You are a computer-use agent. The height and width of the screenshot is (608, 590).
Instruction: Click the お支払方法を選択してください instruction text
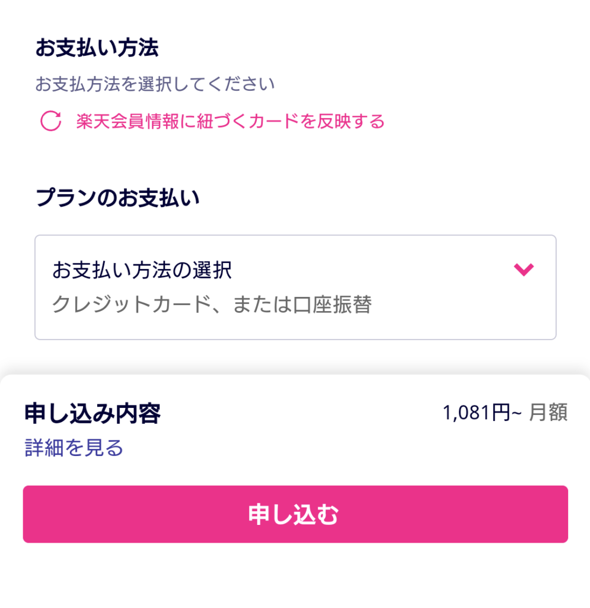click(155, 84)
